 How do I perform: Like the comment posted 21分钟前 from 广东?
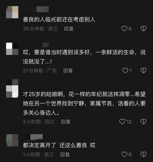point(125,71)
